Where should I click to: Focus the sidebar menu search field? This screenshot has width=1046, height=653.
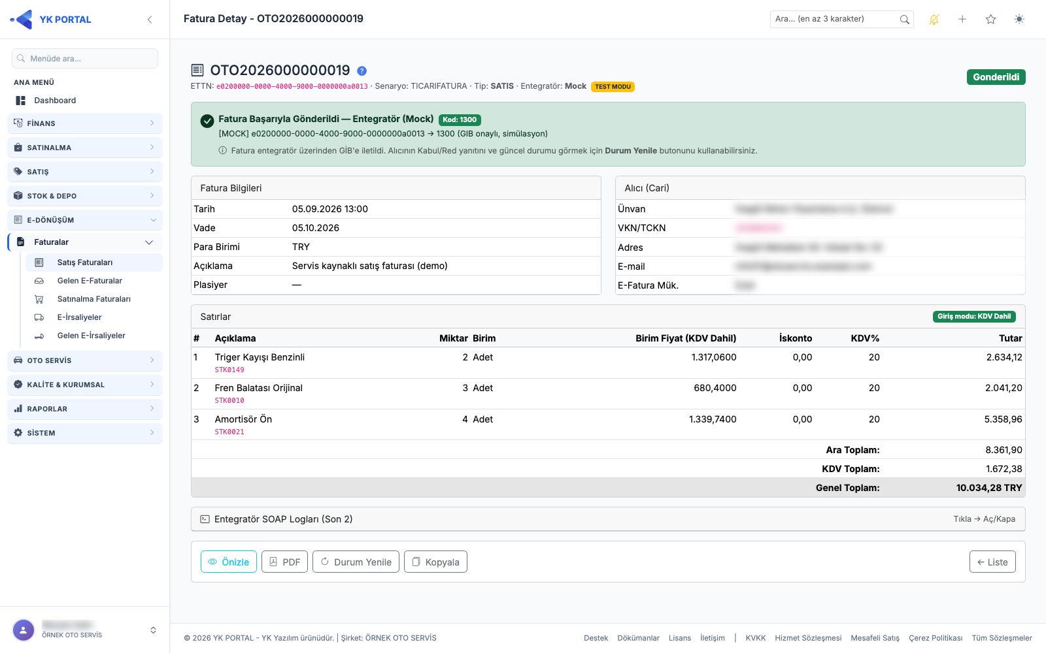[85, 59]
